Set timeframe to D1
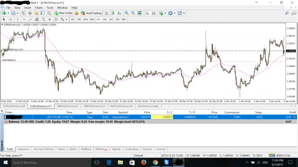Viewport: 298px width, 167px height. pos(111,19)
